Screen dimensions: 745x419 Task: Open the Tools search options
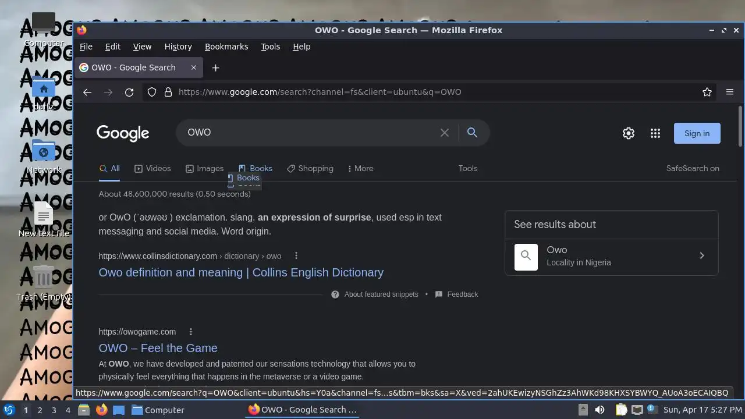(468, 169)
